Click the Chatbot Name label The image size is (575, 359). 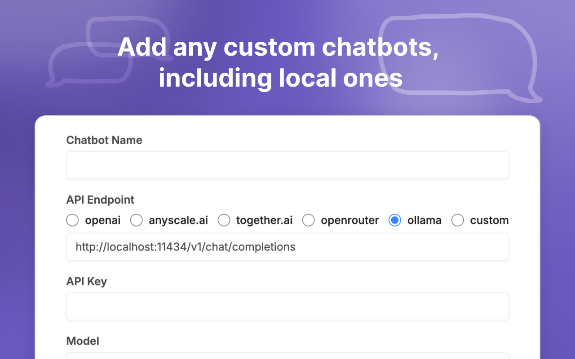(104, 140)
